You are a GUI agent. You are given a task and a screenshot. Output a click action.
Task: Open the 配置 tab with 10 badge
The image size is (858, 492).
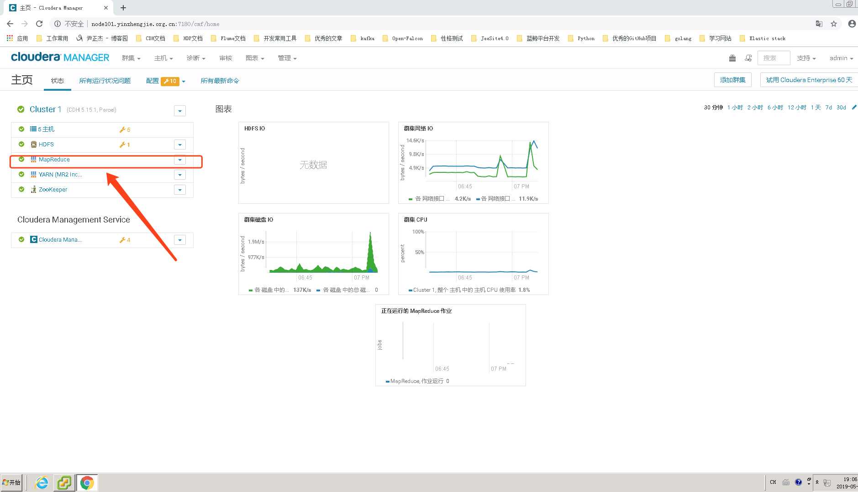[163, 81]
